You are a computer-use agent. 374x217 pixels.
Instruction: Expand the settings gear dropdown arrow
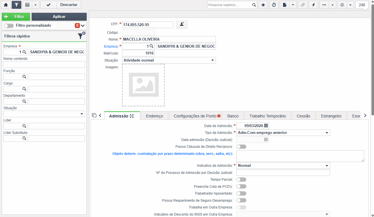point(350,5)
